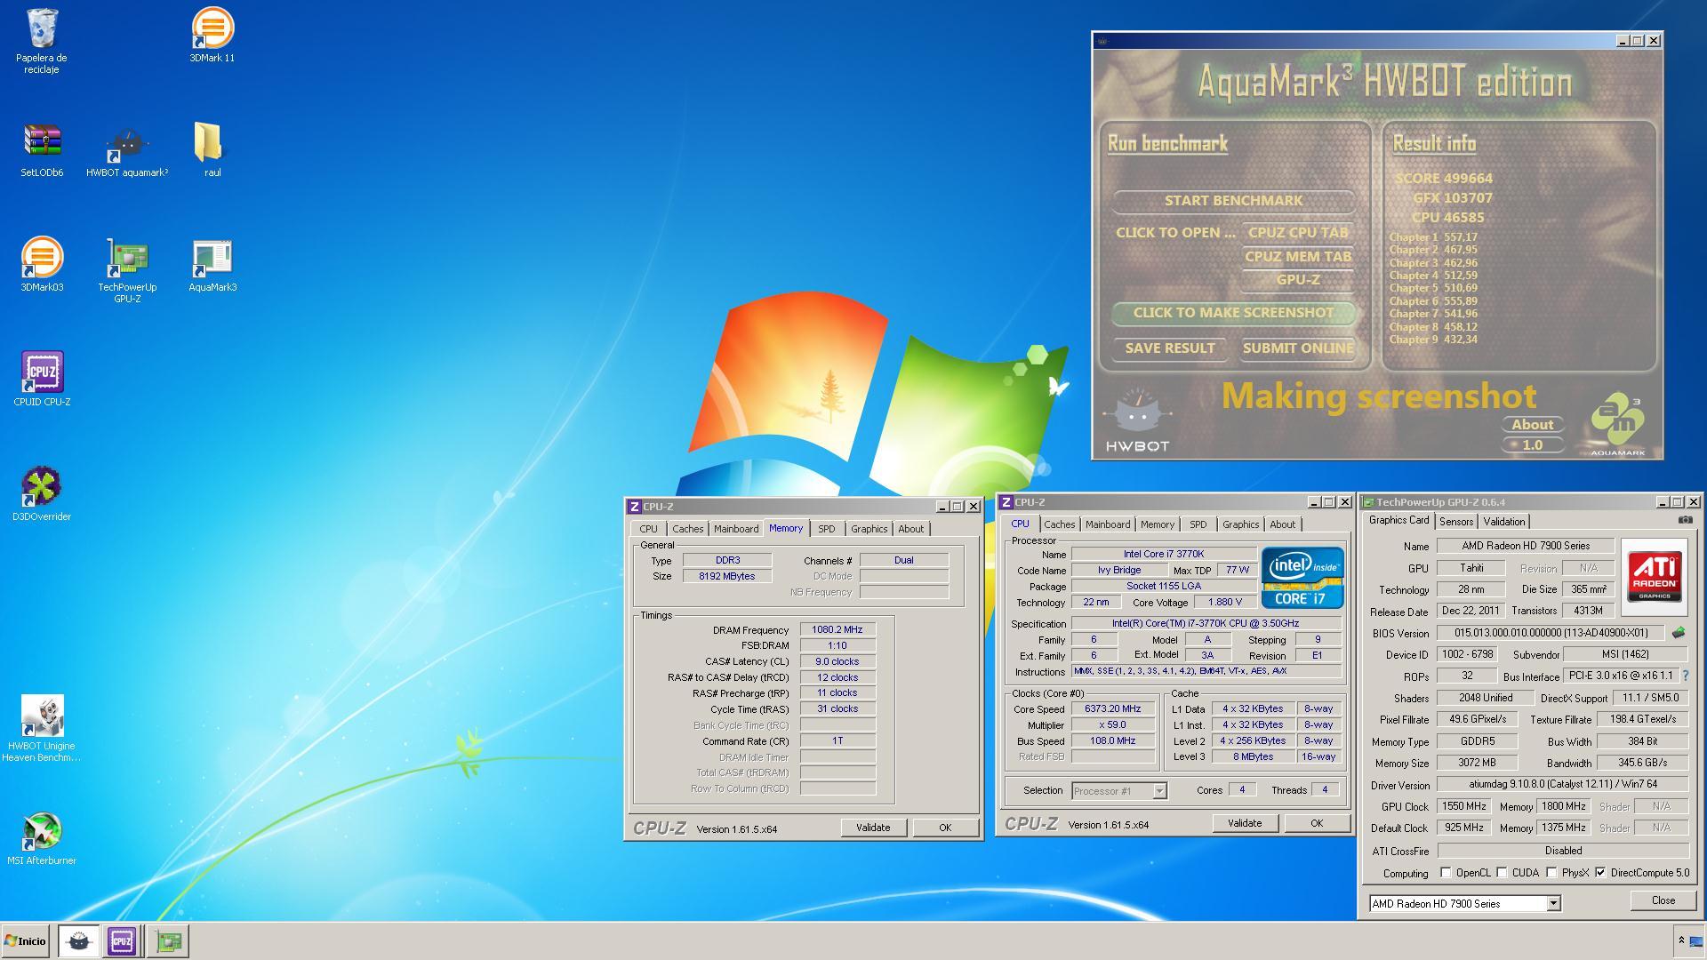Click Core Voltage value 1.880 V

click(x=1224, y=602)
